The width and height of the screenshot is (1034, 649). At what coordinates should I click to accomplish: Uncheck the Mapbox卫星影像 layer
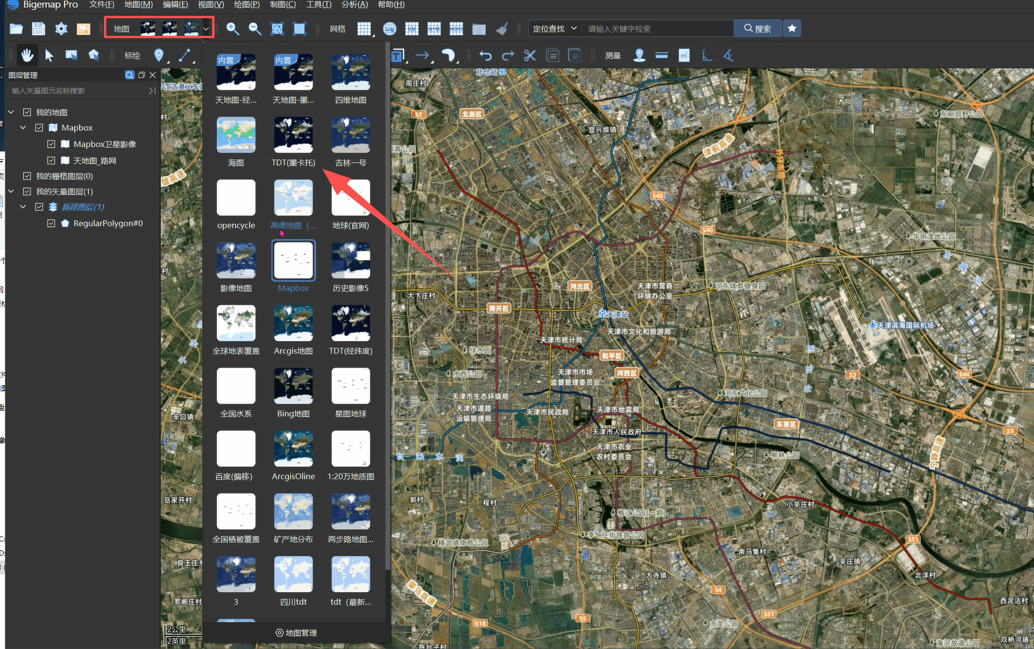[51, 144]
